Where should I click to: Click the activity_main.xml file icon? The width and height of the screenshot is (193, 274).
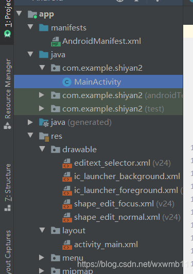[67, 245]
